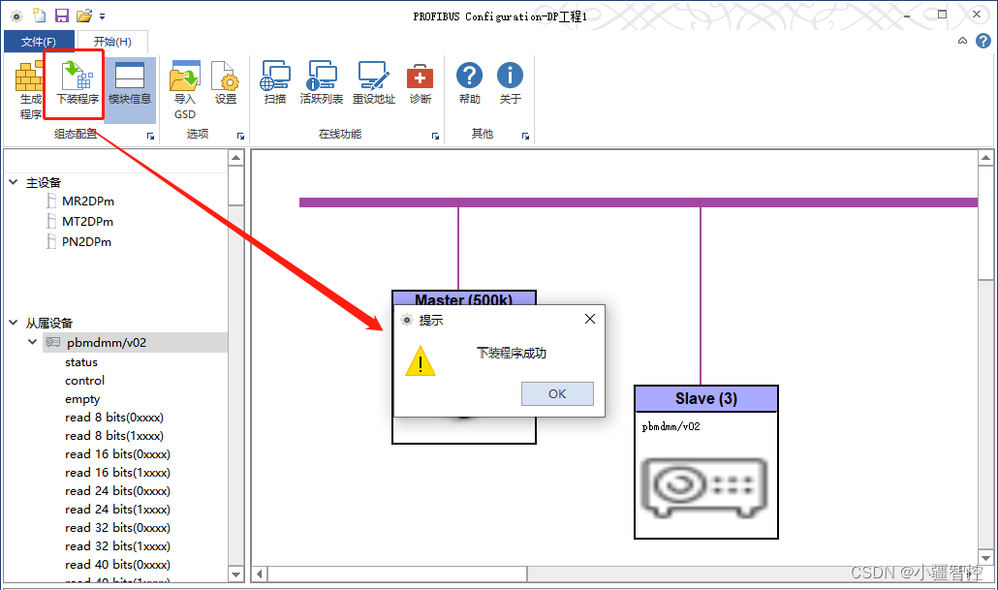
Task: Save project via quick-access disk icon
Action: click(x=62, y=16)
